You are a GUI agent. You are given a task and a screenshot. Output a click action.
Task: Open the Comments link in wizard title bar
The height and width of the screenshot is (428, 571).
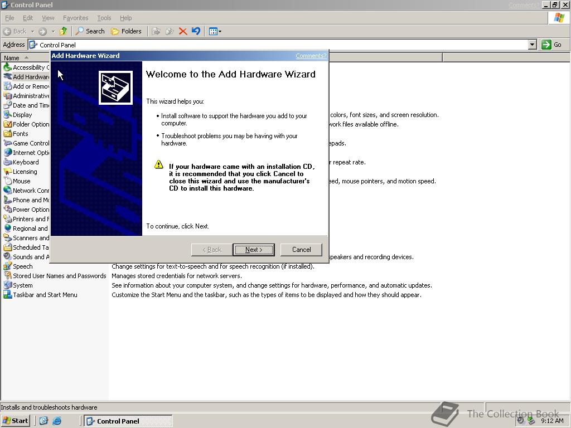click(311, 56)
